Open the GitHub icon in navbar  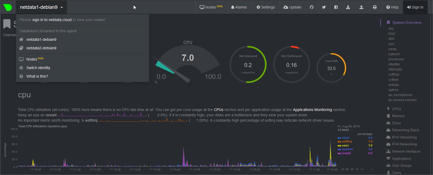311,7
